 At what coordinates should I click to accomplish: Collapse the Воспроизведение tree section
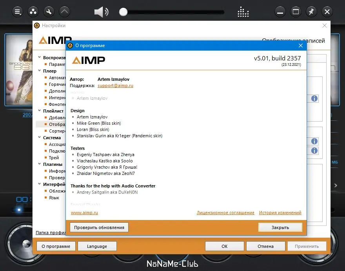click(39, 57)
